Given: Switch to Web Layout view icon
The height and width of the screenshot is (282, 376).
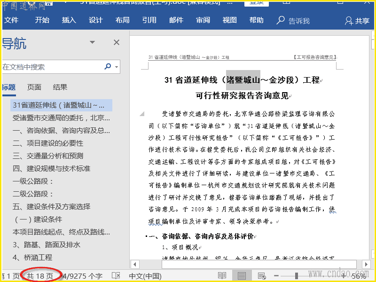Looking at the screenshot, I should pyautogui.click(x=262, y=276).
